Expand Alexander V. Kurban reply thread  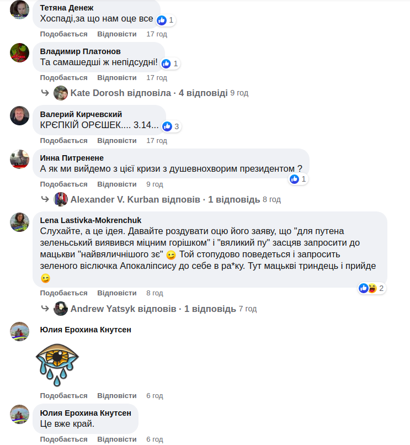click(x=165, y=199)
